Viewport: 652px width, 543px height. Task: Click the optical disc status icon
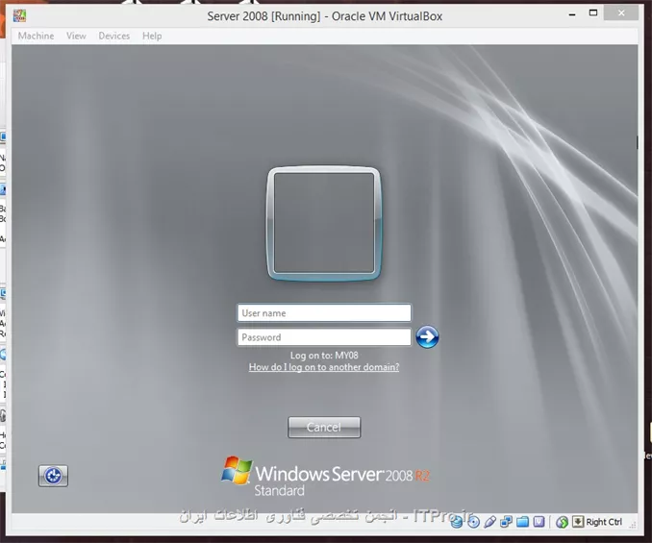click(x=473, y=522)
